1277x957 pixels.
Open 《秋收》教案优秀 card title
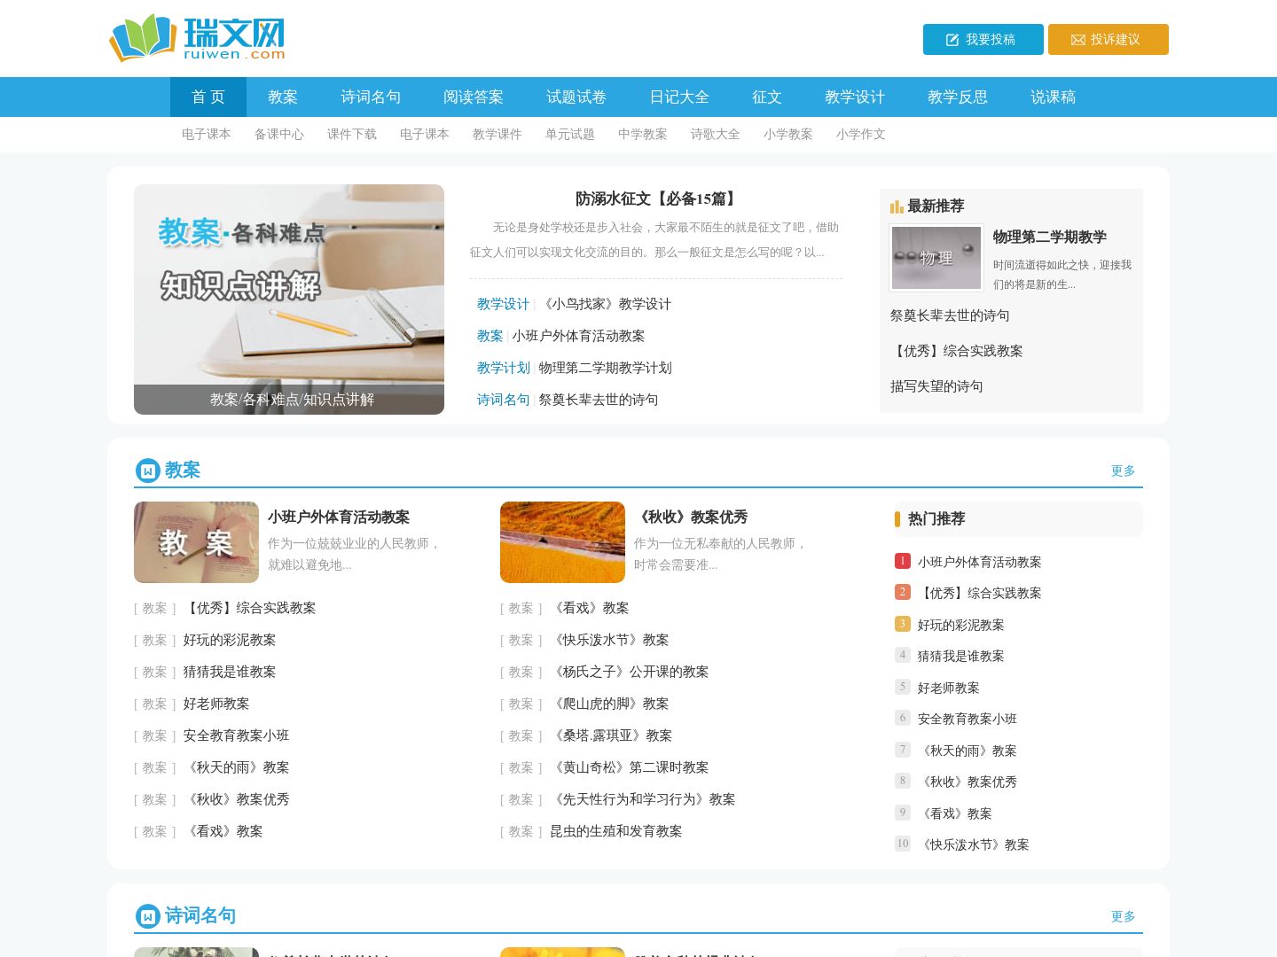point(691,517)
